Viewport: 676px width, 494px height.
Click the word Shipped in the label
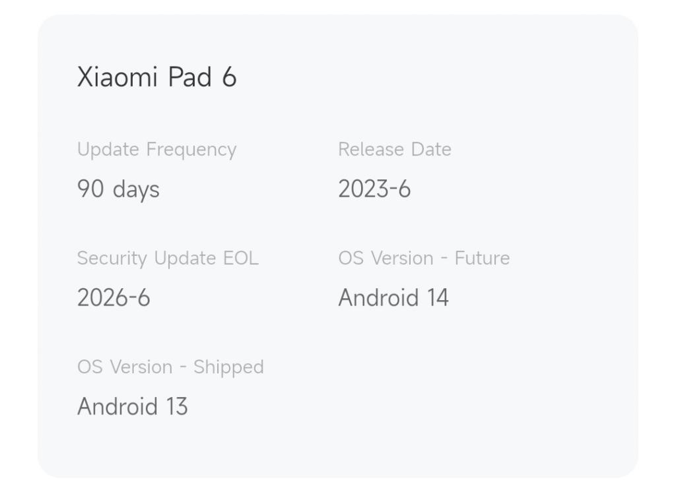[x=228, y=367]
